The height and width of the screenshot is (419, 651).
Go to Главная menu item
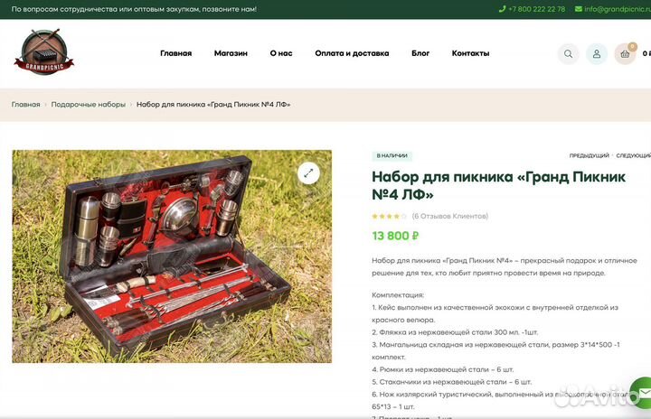(176, 53)
